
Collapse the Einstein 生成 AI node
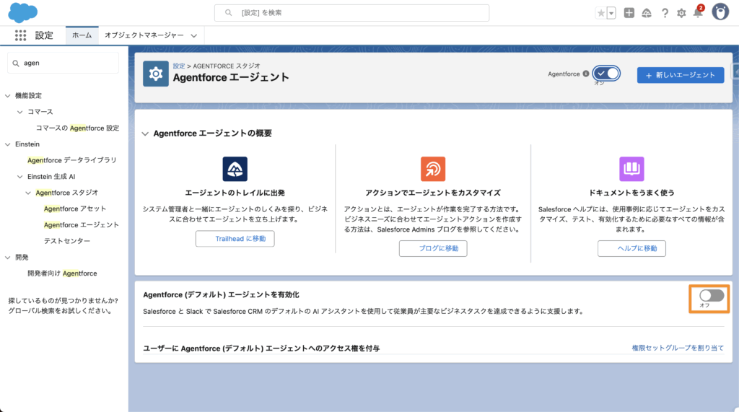[19, 177]
